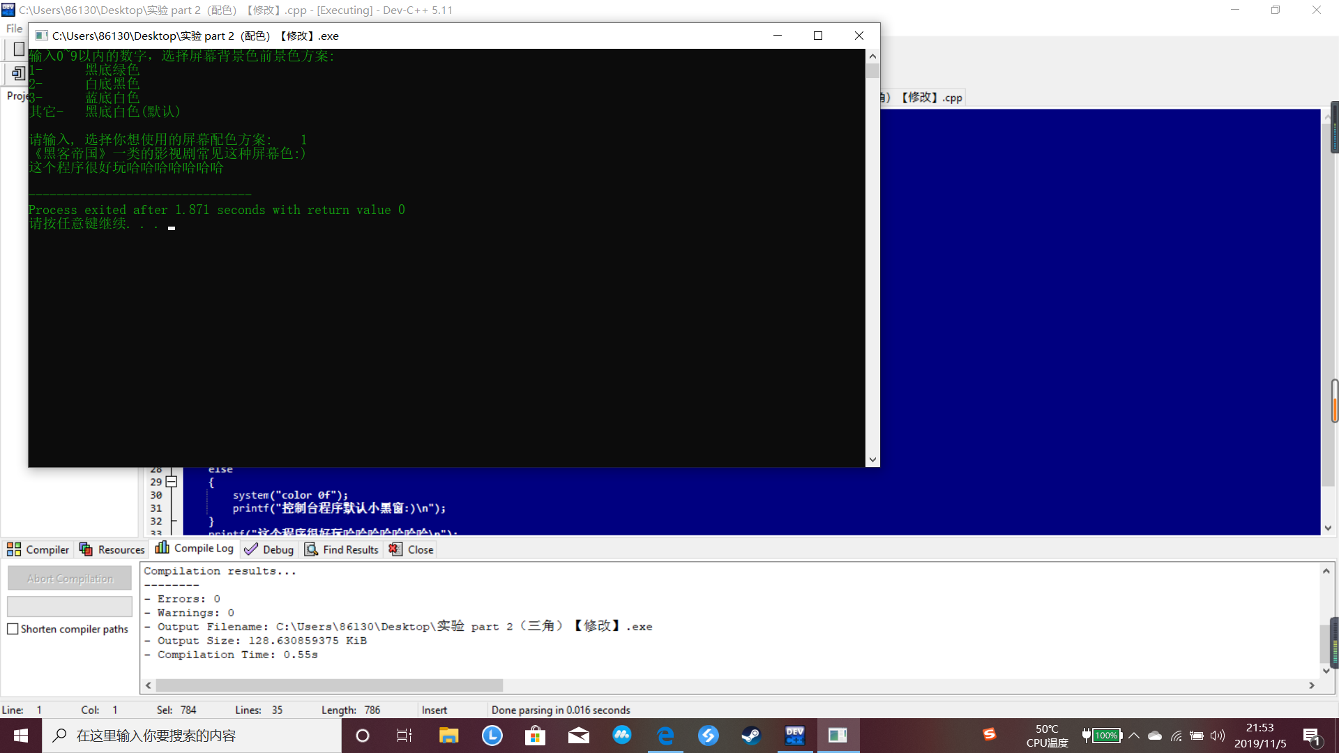Viewport: 1339px width, 753px height.
Task: Collapse code fold at line 29
Action: coord(172,482)
